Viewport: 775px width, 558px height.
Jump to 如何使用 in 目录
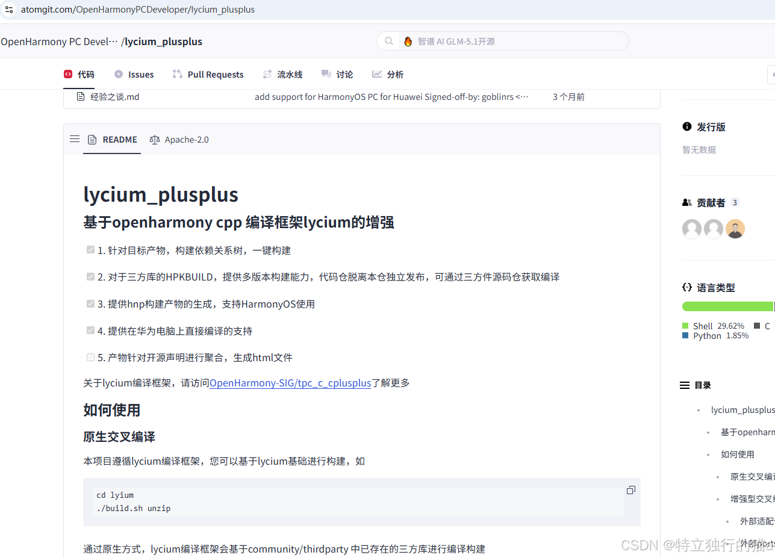[738, 454]
